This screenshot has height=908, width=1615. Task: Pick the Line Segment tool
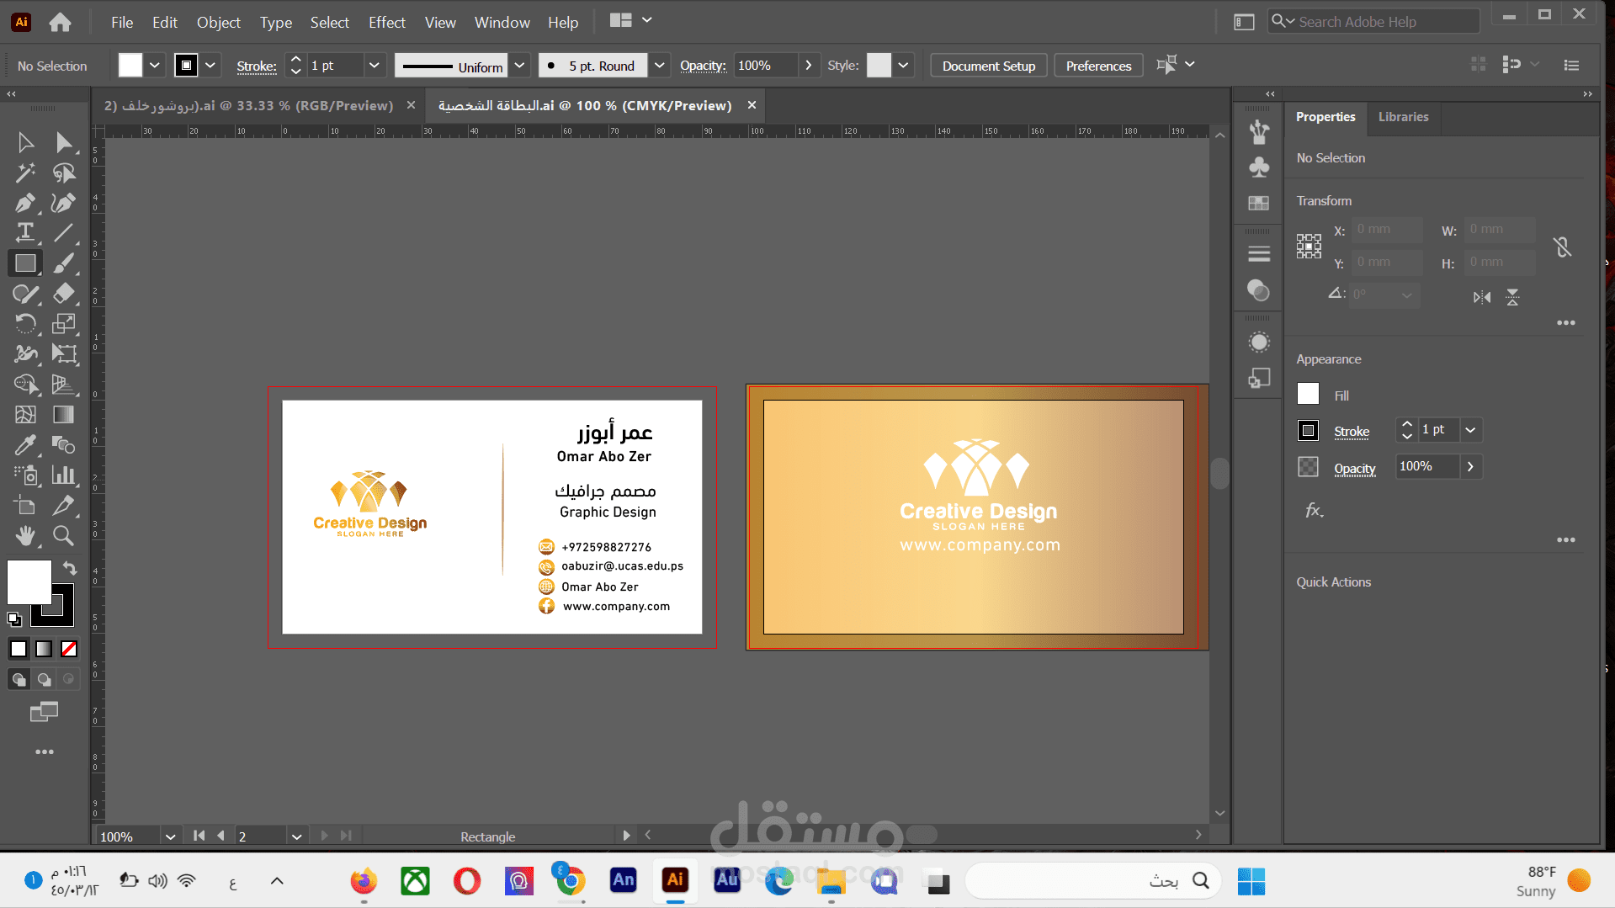64,233
